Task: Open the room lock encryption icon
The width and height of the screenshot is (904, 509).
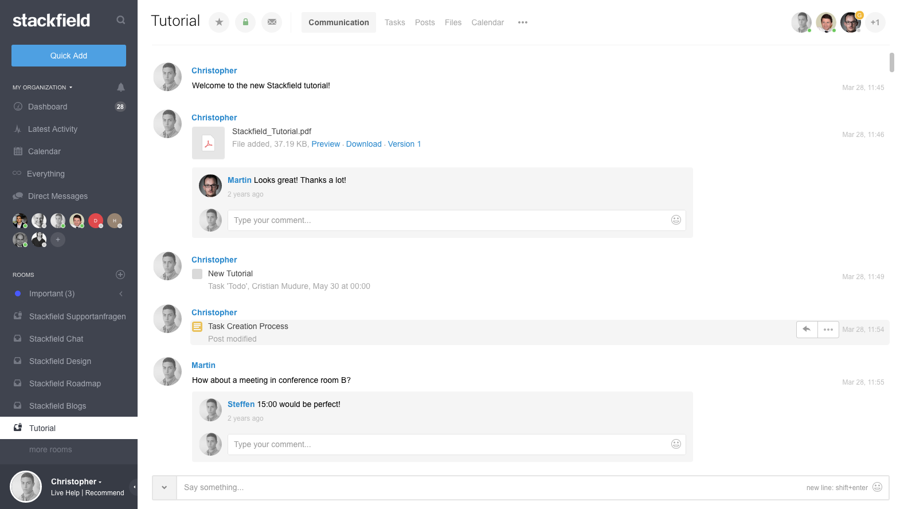Action: pyautogui.click(x=245, y=22)
